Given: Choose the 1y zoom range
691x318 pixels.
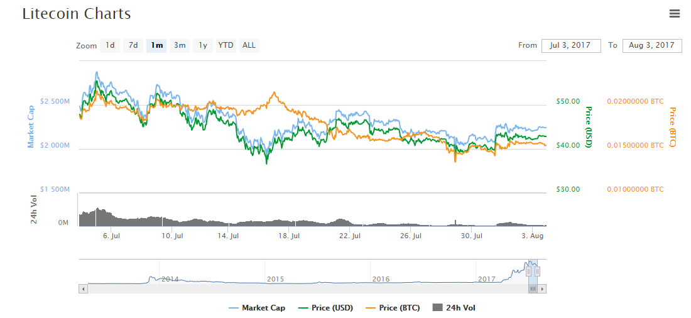Looking at the screenshot, I should click(203, 45).
